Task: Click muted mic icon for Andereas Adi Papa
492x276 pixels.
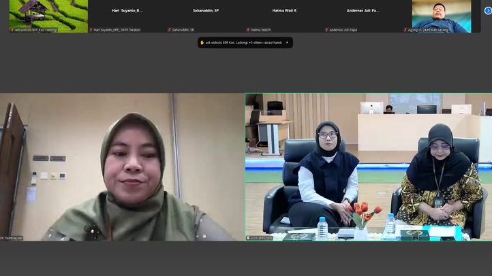Action: point(326,30)
